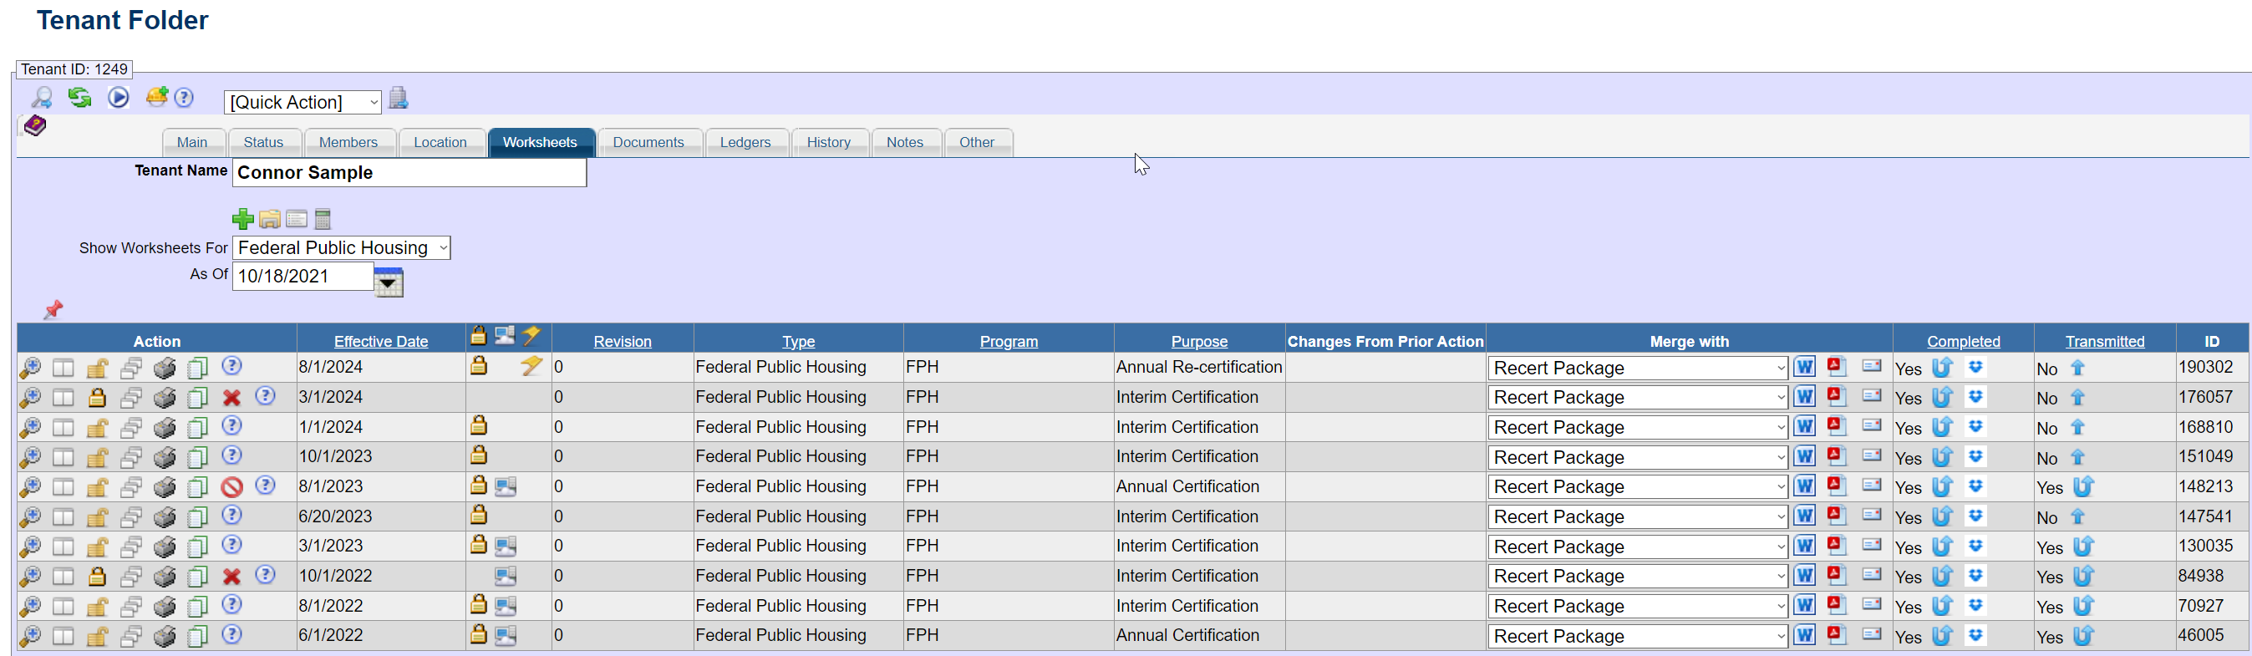Viewport: 2252px width, 656px height.
Task: Click the calculator icon above Show Worksheets For
Action: (x=323, y=219)
